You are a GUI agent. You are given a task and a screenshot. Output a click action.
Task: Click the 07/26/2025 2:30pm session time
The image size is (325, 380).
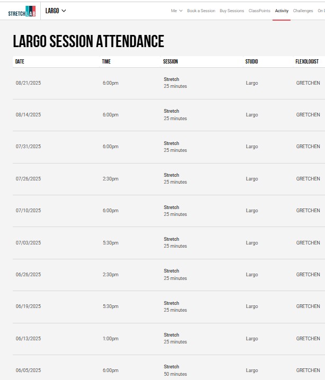click(110, 179)
